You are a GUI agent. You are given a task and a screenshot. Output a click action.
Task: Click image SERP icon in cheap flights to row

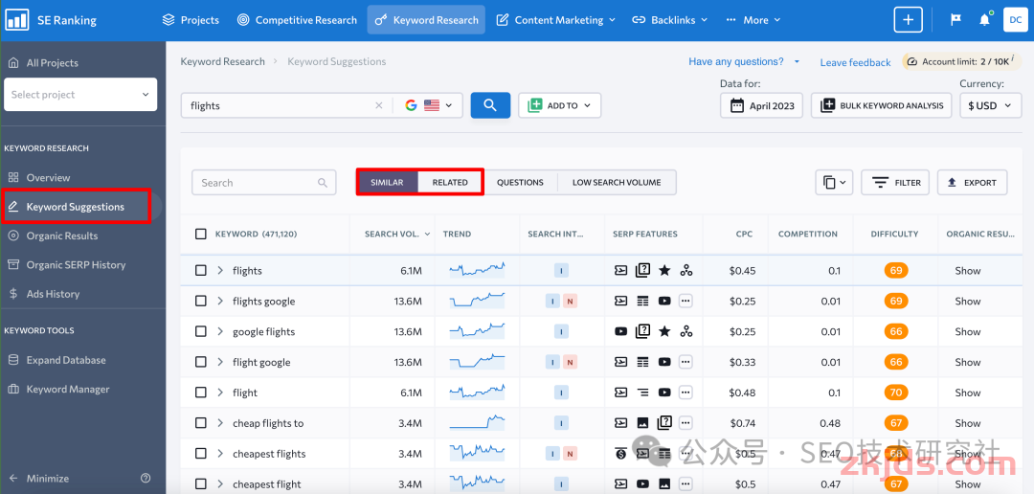[x=642, y=423]
